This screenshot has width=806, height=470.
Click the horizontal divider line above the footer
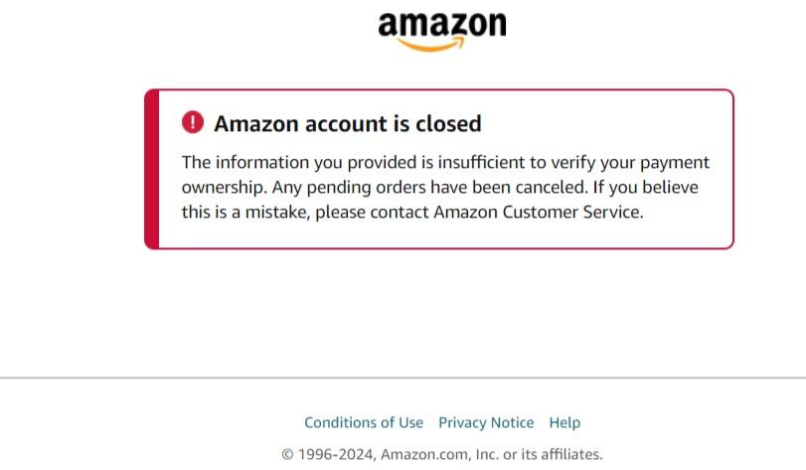coord(403,378)
